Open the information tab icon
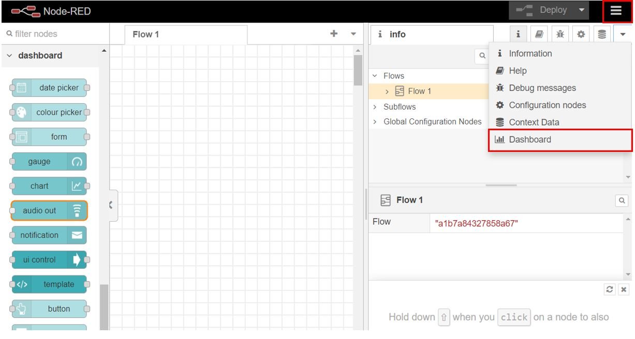This screenshot has width=635, height=339. pyautogui.click(x=518, y=34)
